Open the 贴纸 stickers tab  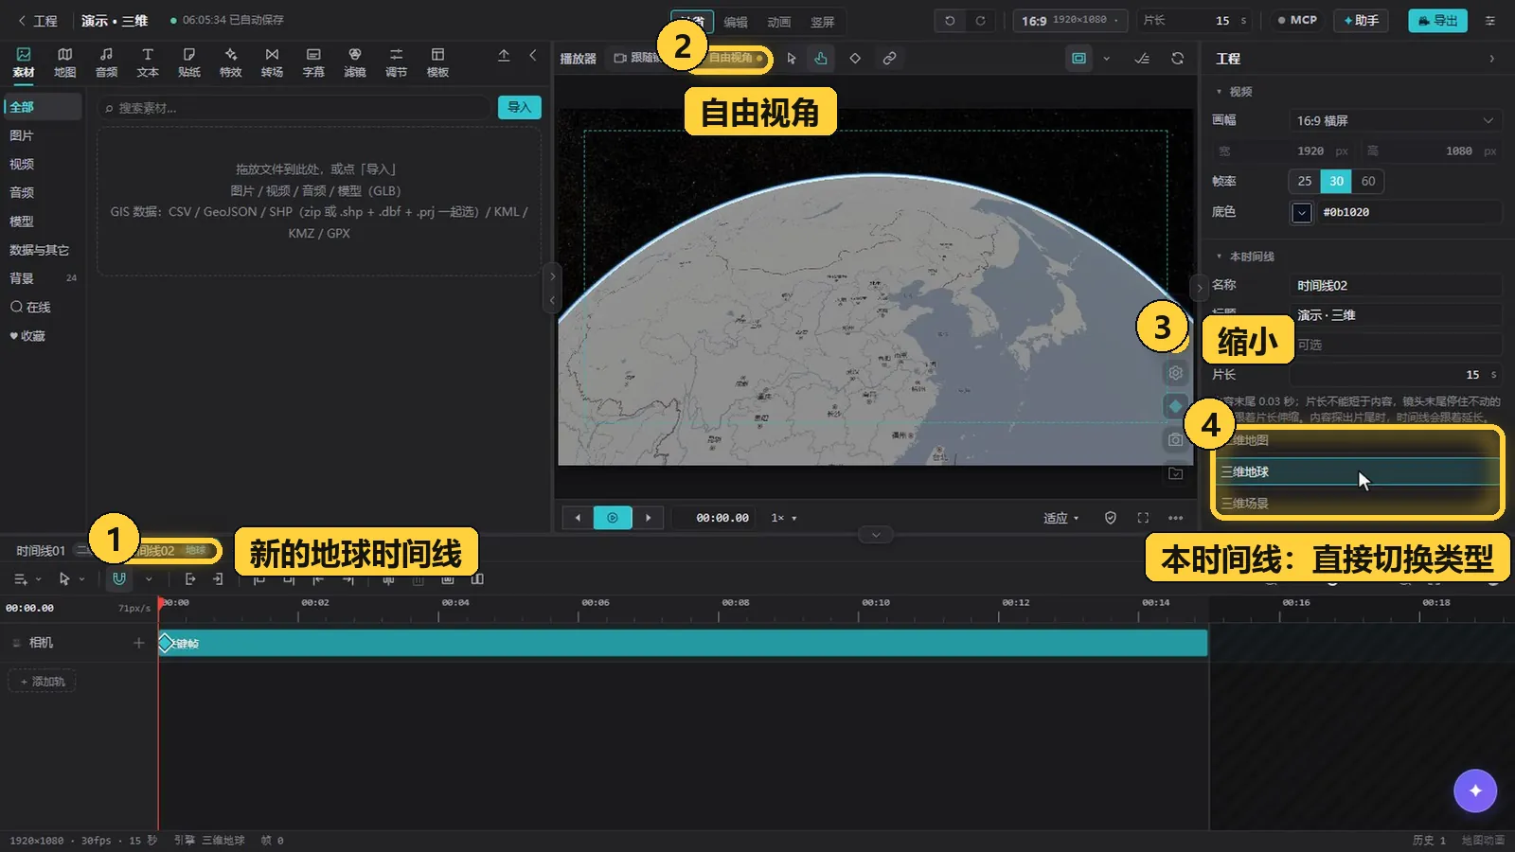point(189,62)
